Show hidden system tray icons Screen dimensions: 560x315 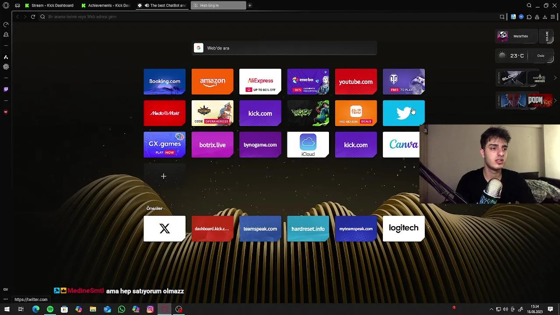[x=491, y=309]
